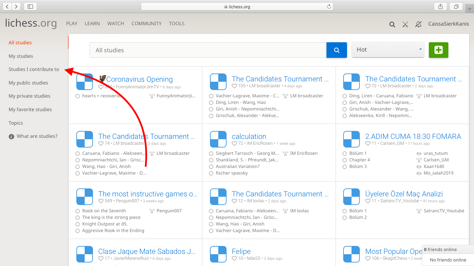Select chapter "Rook on the Seventh"
The height and width of the screenshot is (266, 474).
pos(104,211)
